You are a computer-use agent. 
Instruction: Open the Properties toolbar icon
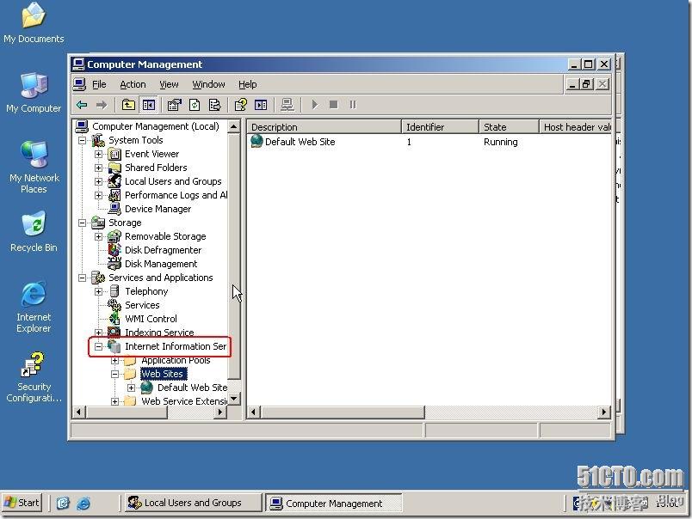click(175, 105)
